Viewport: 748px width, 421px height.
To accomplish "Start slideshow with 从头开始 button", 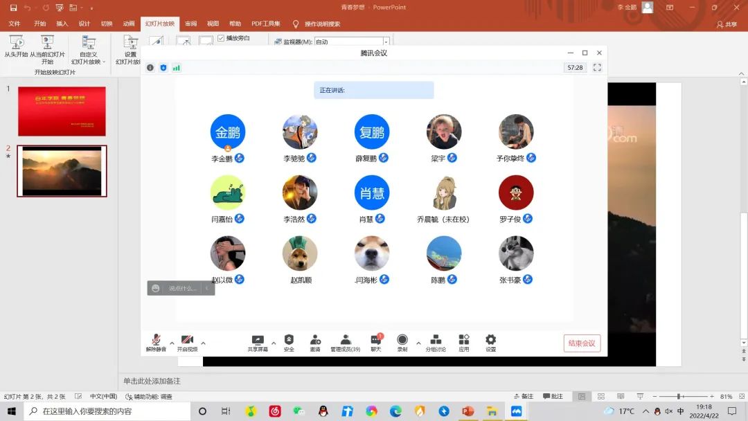I will [16, 47].
